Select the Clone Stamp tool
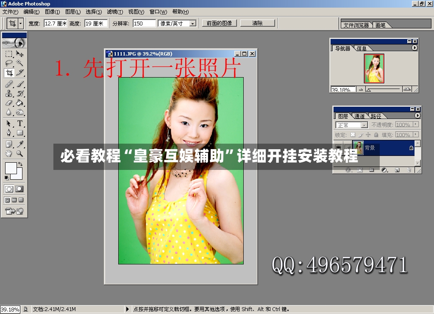 [9, 93]
